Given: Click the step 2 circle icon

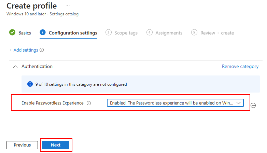Looking at the screenshot, I should click(x=43, y=32).
